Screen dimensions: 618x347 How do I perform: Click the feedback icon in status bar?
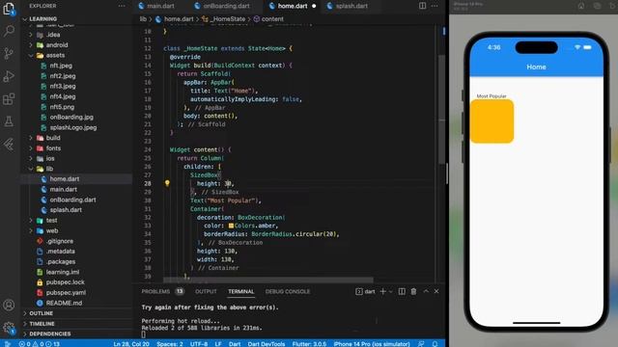pos(421,344)
